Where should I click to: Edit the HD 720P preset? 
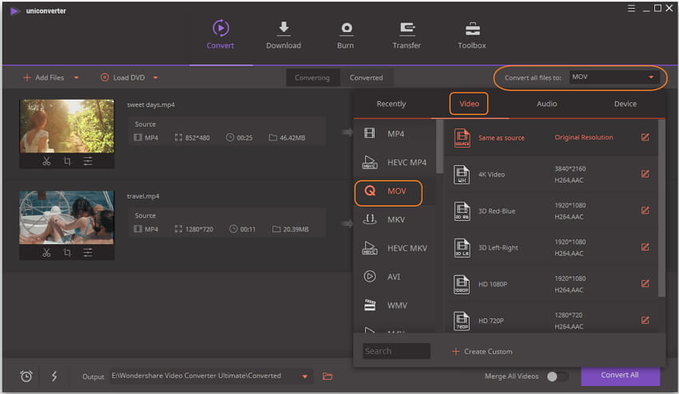coord(645,320)
